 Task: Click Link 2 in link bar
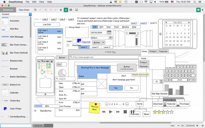(x=45, y=19)
